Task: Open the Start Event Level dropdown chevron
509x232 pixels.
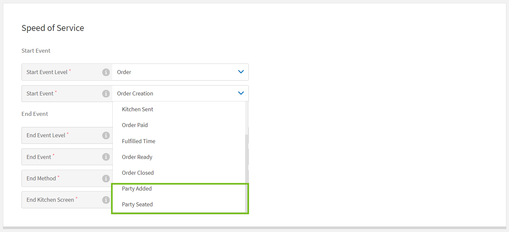Action: [241, 72]
